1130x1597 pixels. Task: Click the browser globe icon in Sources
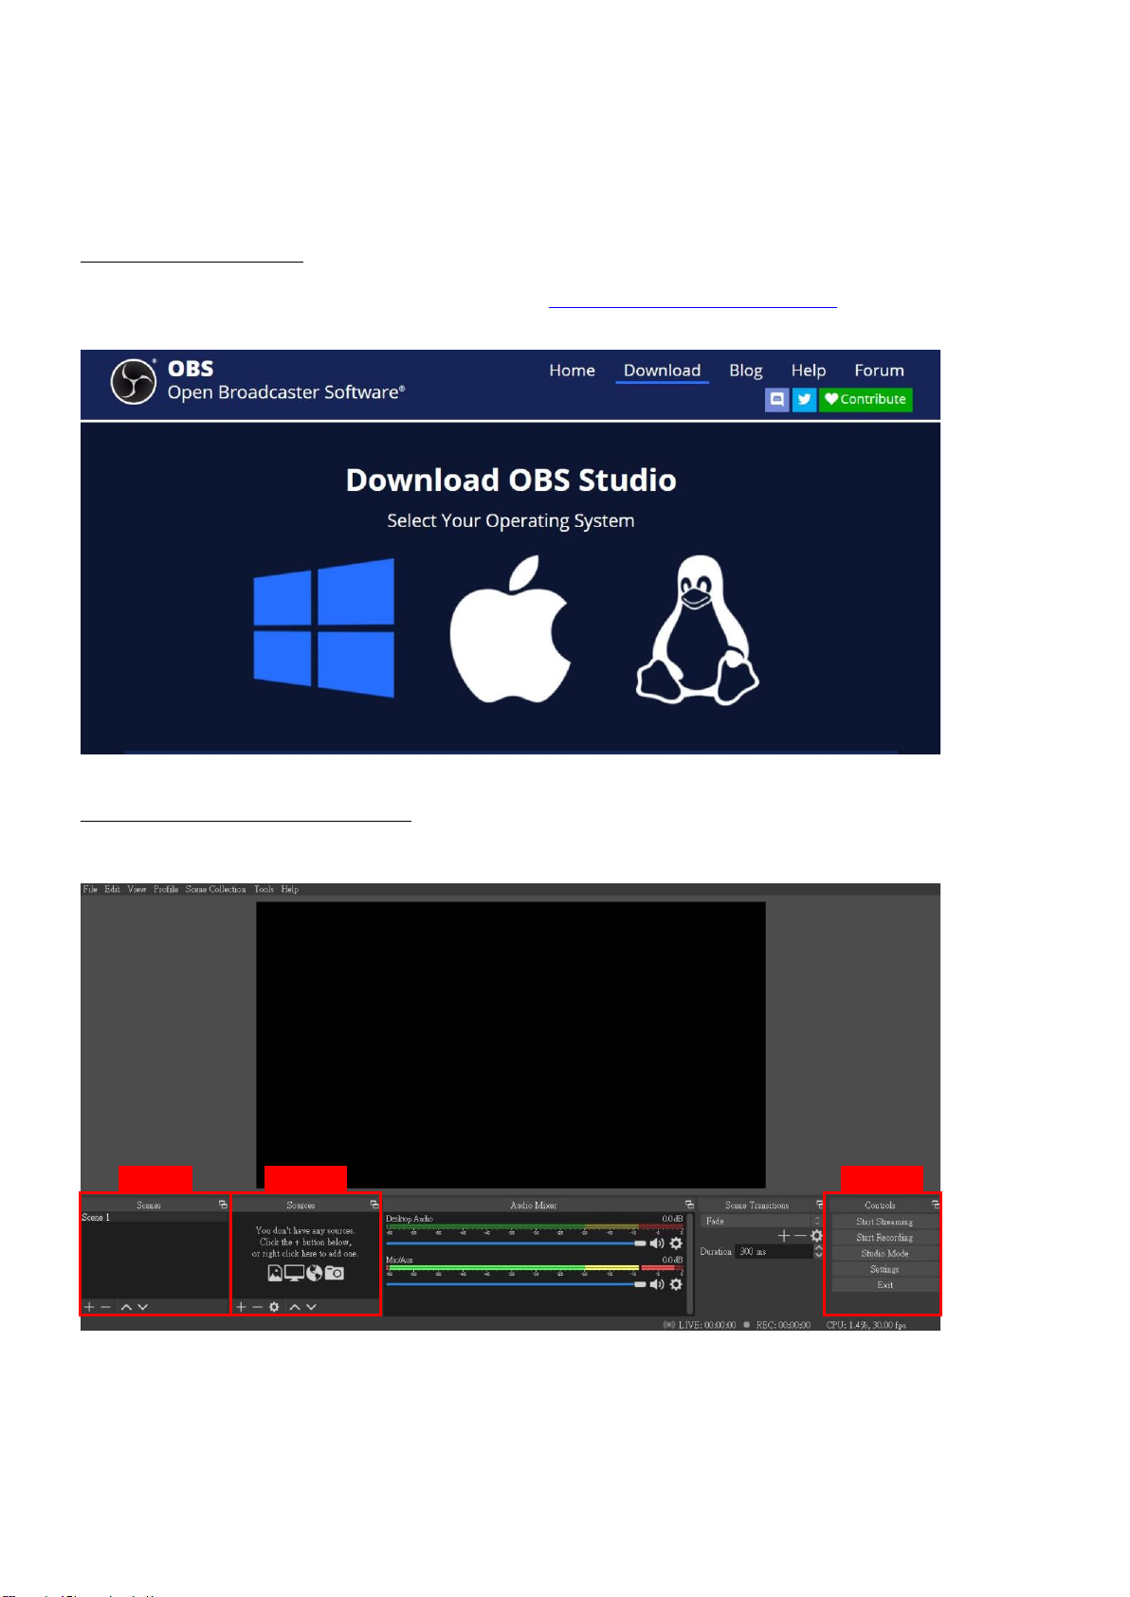coord(315,1273)
